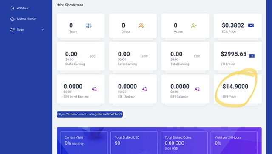Open Airdrop History in sidebar
The image size is (272, 154).
pos(26,19)
